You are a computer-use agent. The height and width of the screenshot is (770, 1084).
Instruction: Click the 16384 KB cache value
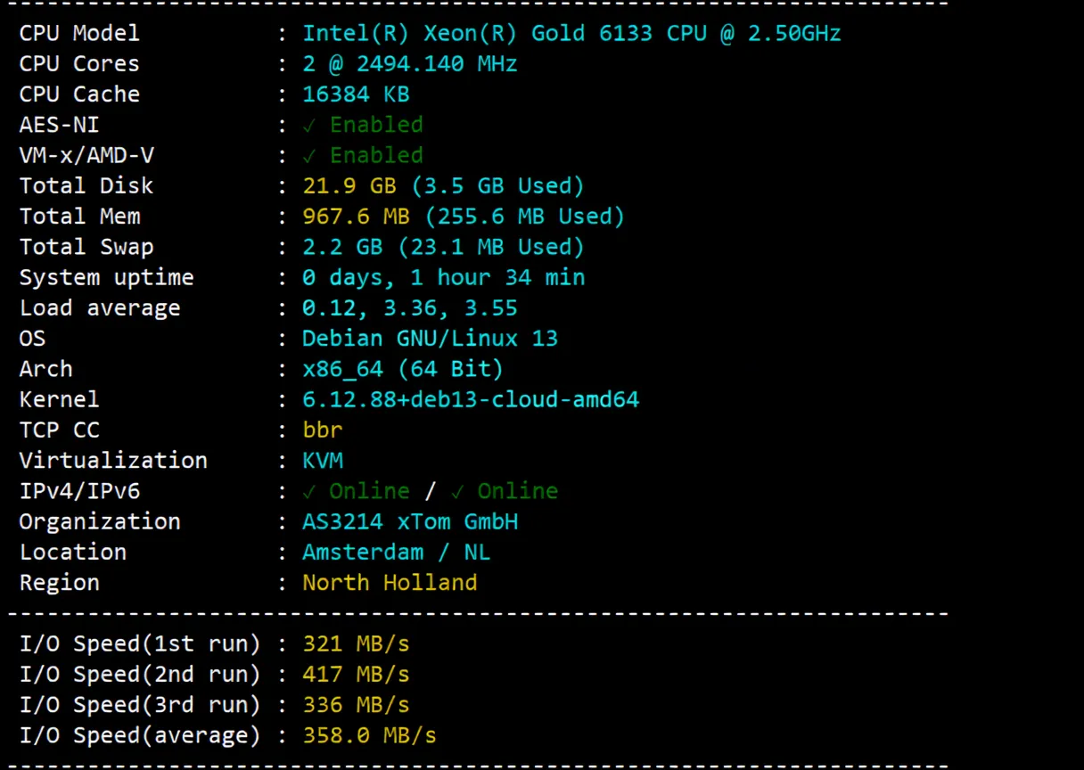click(356, 94)
